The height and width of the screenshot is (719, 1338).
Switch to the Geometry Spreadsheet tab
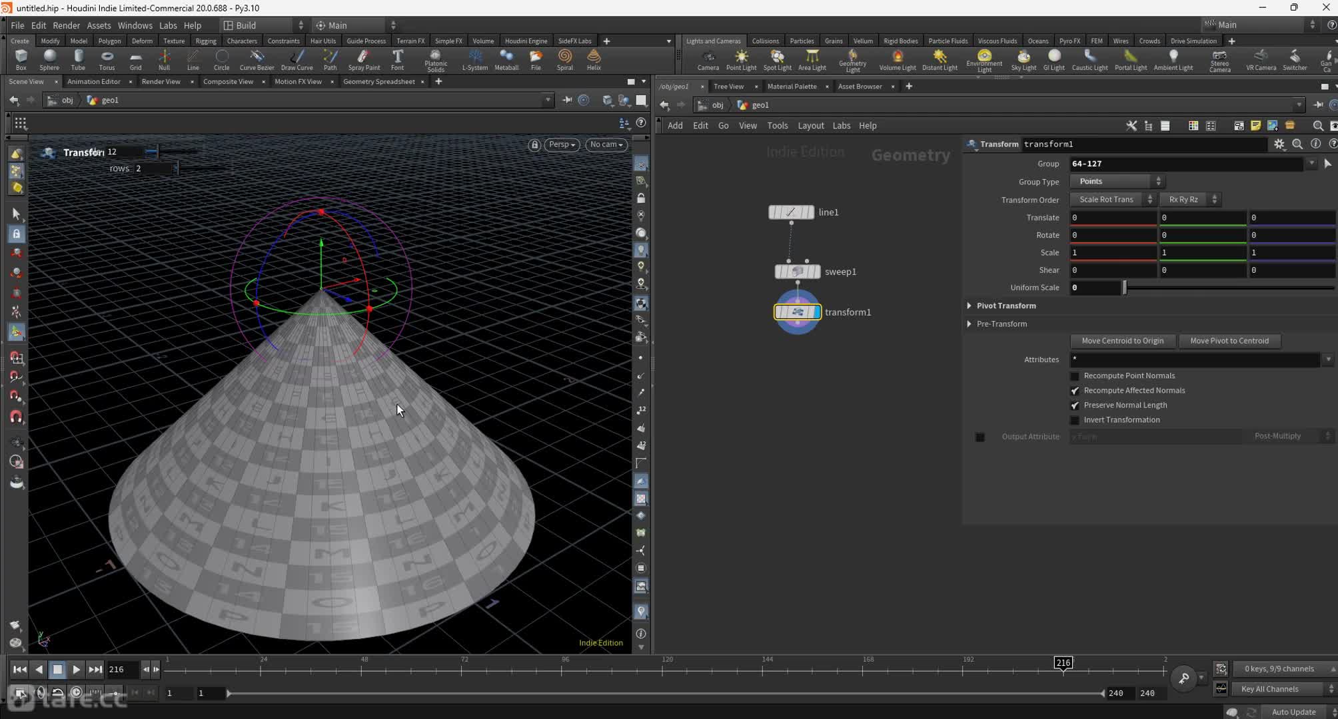point(378,81)
